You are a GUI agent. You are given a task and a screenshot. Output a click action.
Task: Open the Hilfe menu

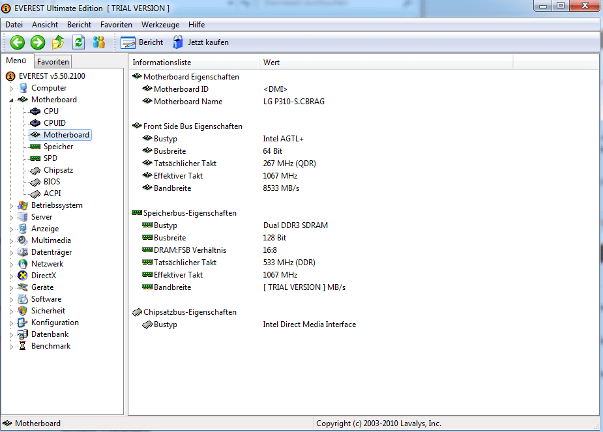(x=196, y=25)
